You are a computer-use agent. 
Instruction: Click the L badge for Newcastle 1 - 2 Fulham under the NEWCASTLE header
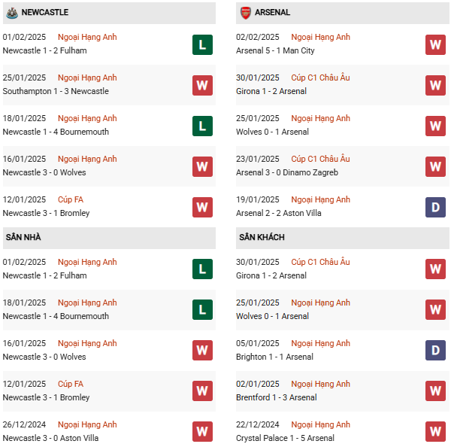tap(202, 44)
